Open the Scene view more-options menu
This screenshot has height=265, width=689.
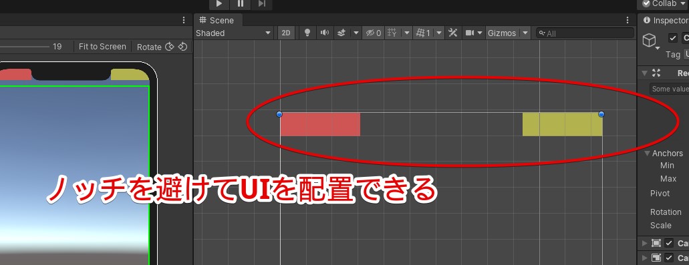628,20
